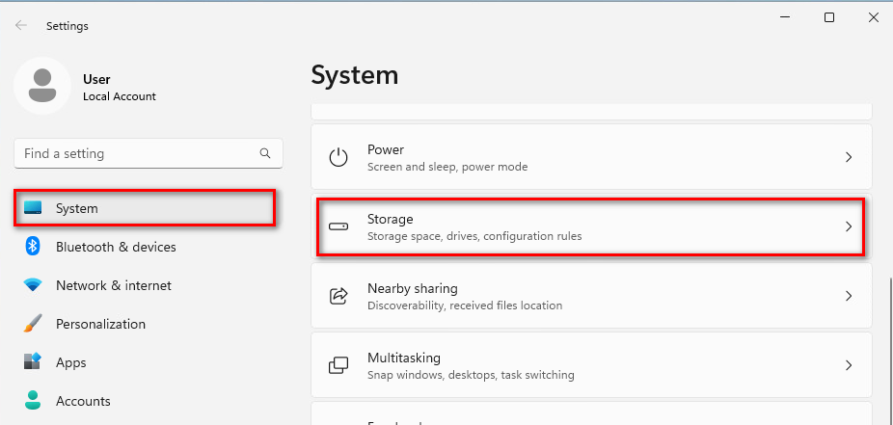
Task: Go to Accounts settings
Action: [83, 401]
